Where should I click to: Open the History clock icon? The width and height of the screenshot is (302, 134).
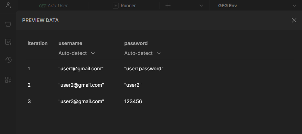(x=8, y=60)
